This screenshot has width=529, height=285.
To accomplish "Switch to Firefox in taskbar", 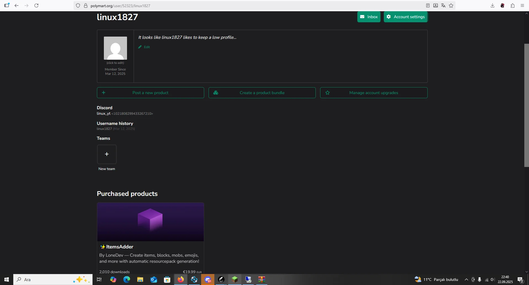I will (x=181, y=279).
